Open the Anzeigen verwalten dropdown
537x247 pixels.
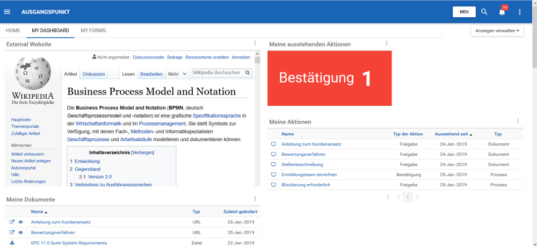click(497, 31)
